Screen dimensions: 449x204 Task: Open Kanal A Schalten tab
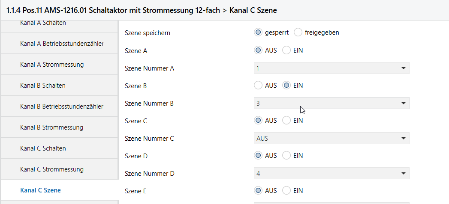[43, 24]
